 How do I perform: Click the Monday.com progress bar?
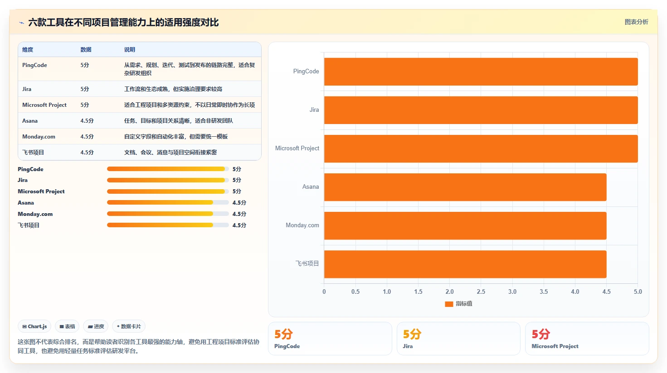168,214
